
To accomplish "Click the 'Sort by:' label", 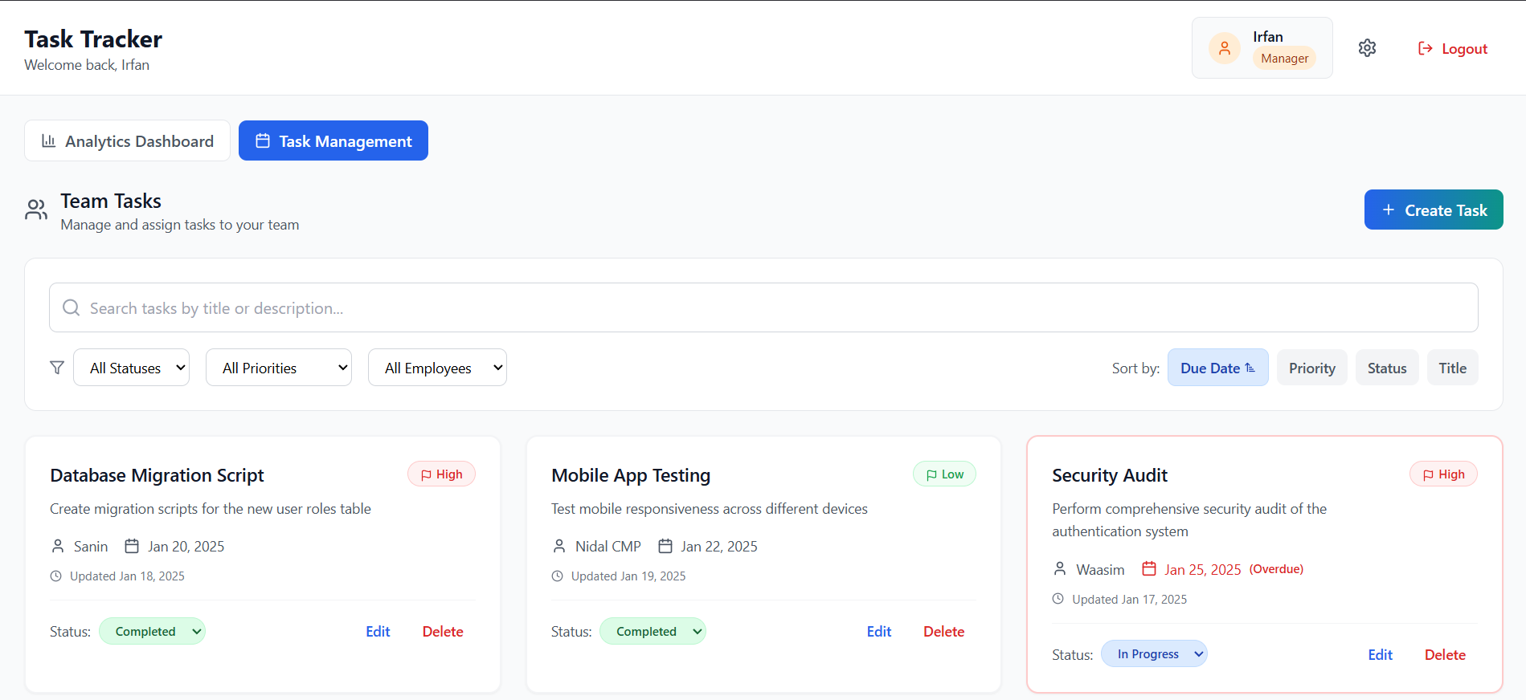I will (1135, 368).
